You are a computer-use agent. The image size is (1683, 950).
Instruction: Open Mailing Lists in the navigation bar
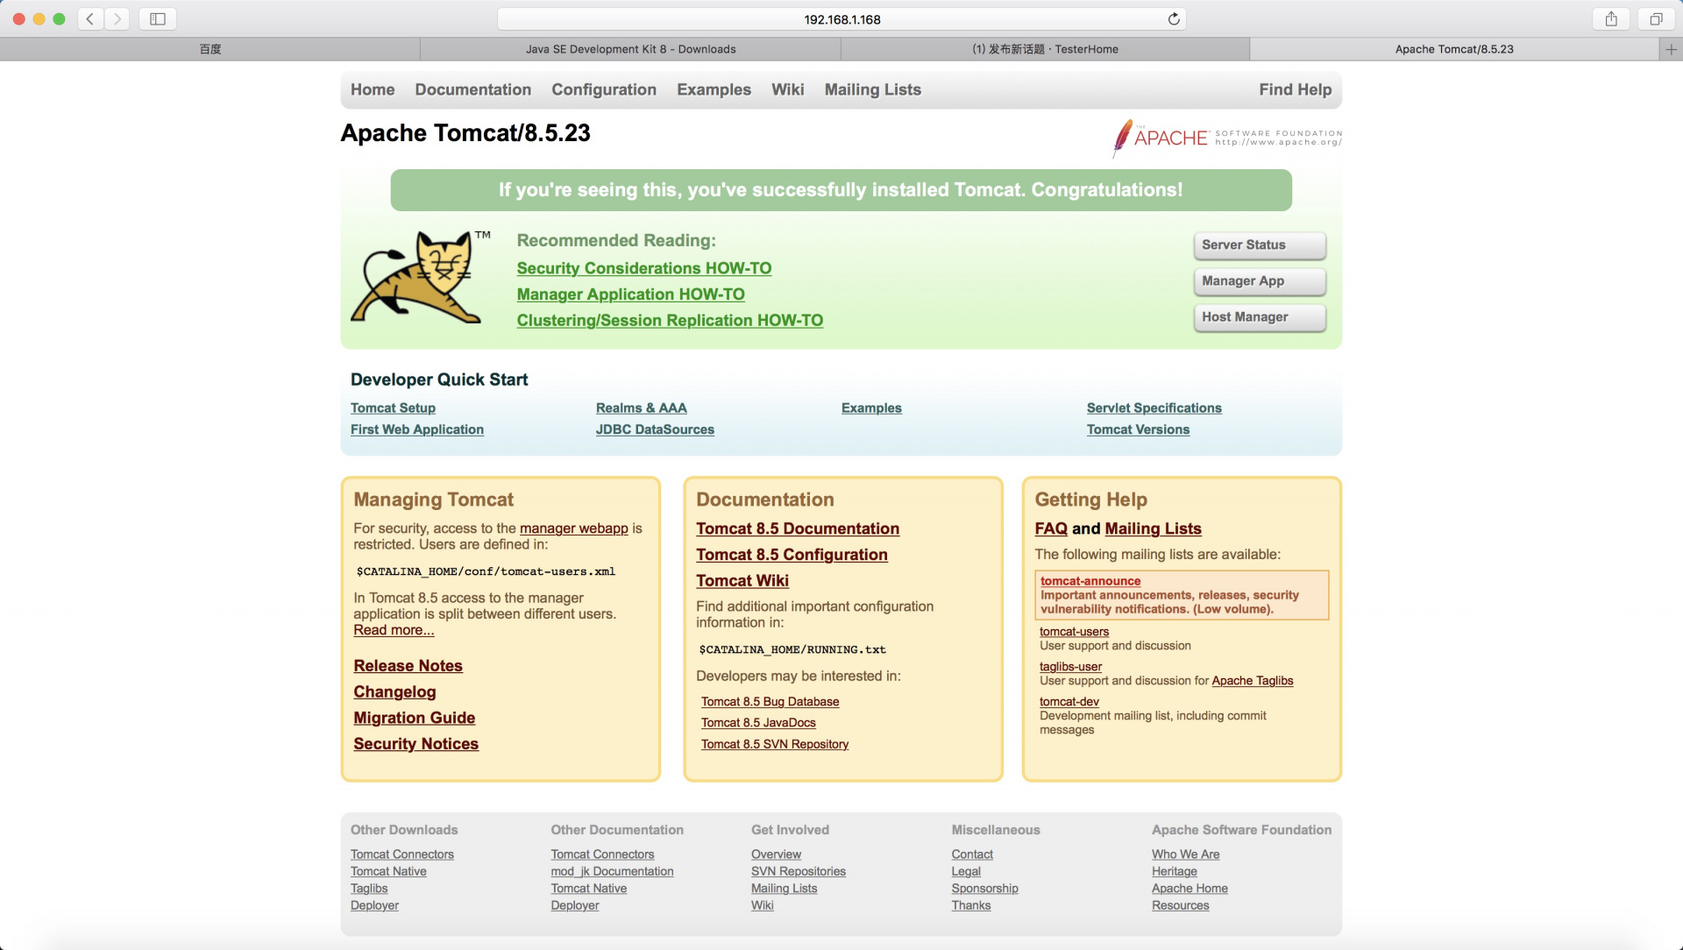tap(873, 89)
